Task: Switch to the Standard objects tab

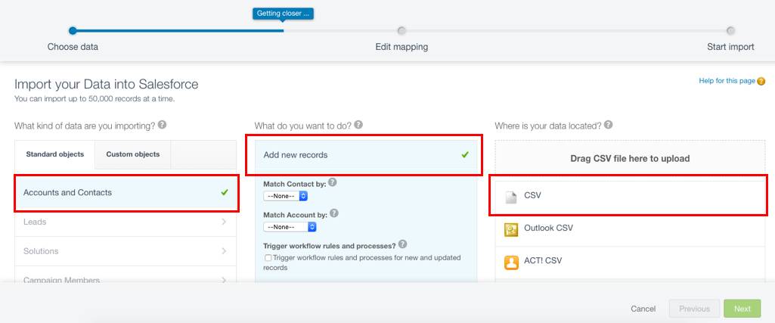Action: [x=55, y=154]
